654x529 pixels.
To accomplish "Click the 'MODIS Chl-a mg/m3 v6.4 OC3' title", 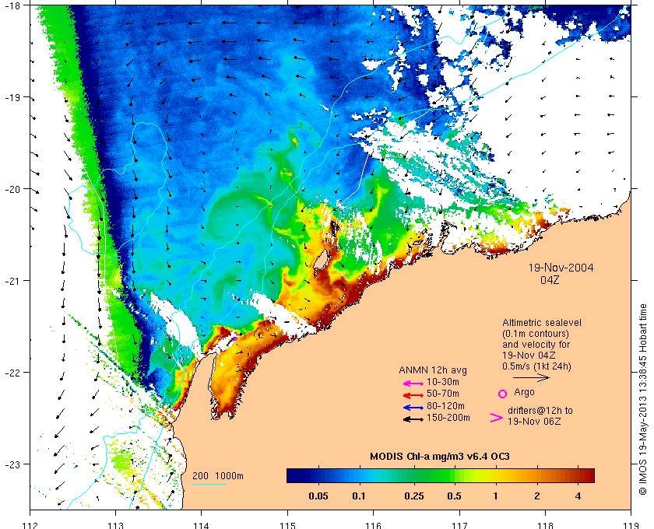I will click(440, 457).
